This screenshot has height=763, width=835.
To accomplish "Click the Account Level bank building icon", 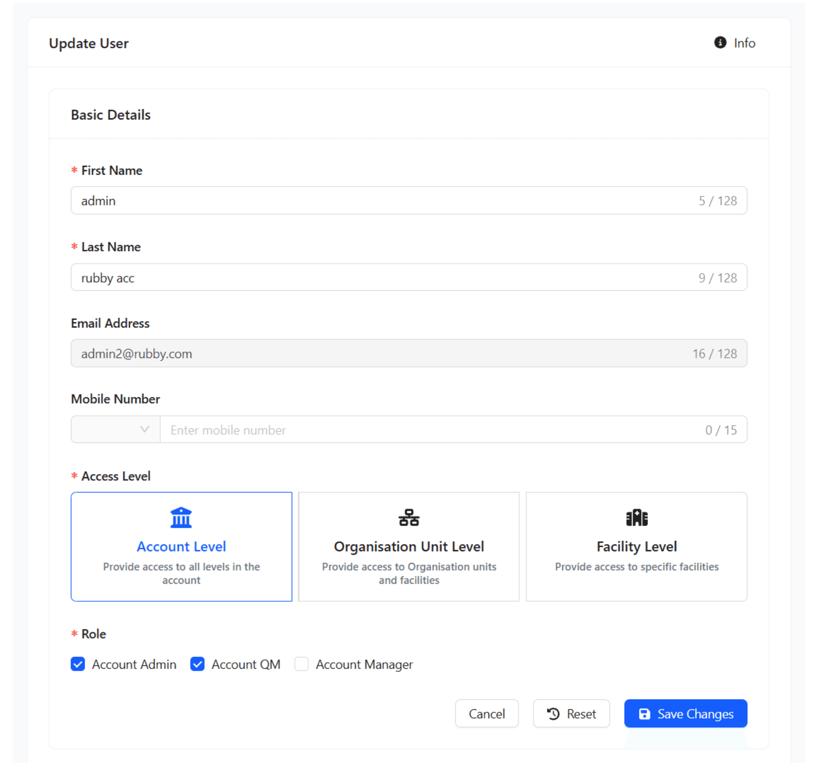I will pyautogui.click(x=181, y=517).
